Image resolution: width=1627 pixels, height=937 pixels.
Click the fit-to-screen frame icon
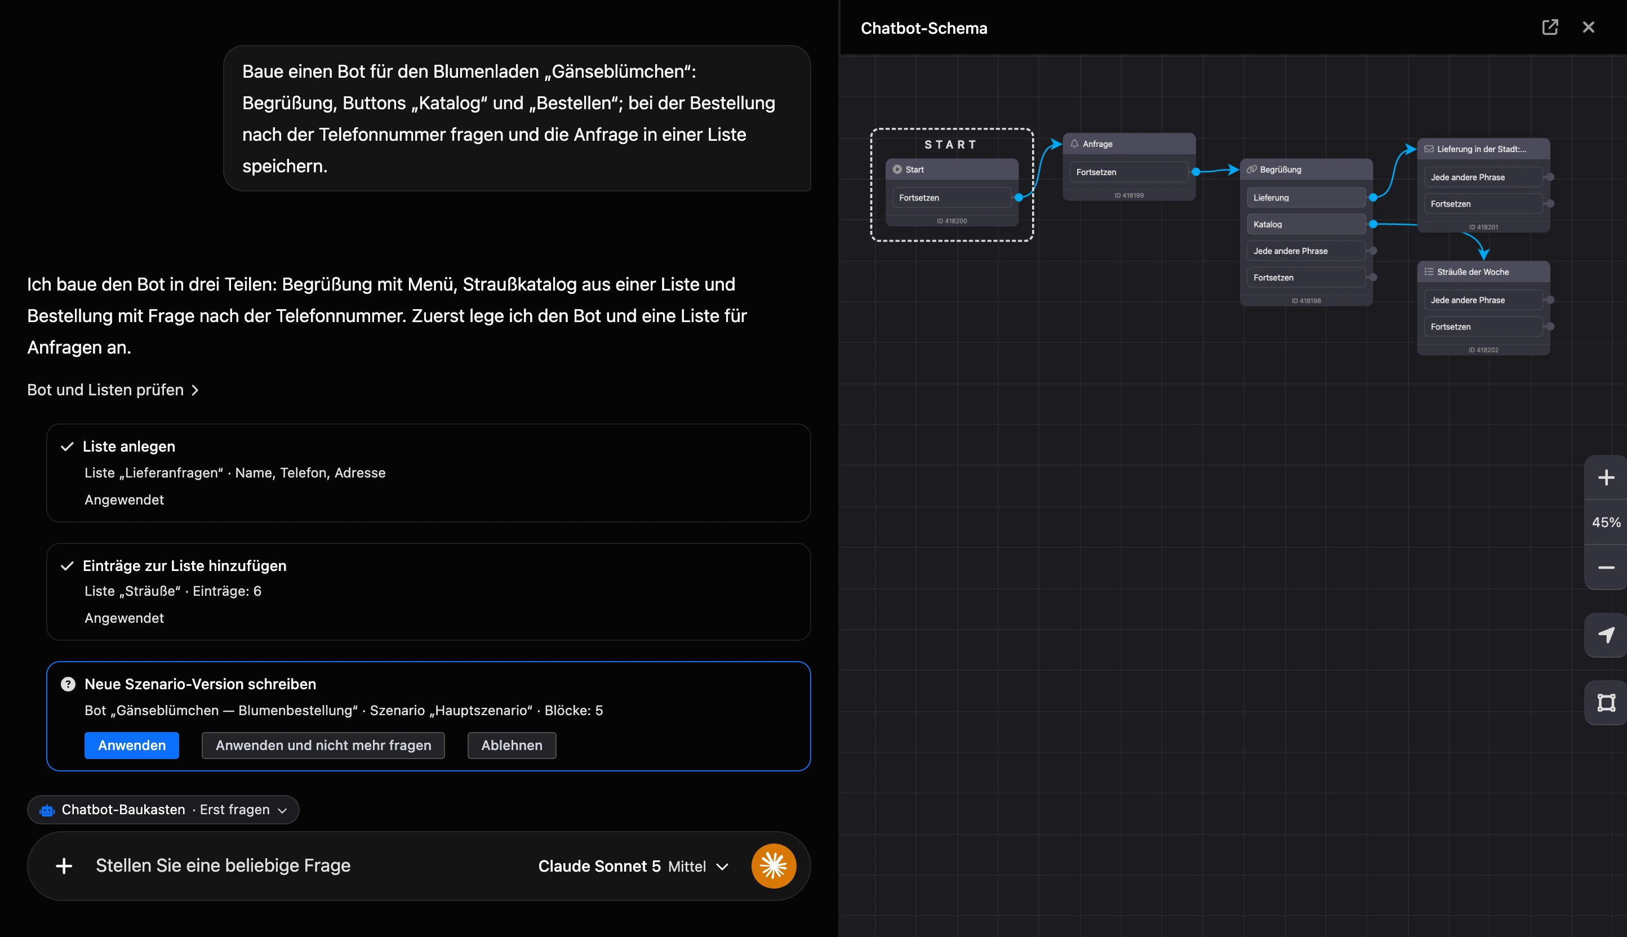click(x=1606, y=703)
